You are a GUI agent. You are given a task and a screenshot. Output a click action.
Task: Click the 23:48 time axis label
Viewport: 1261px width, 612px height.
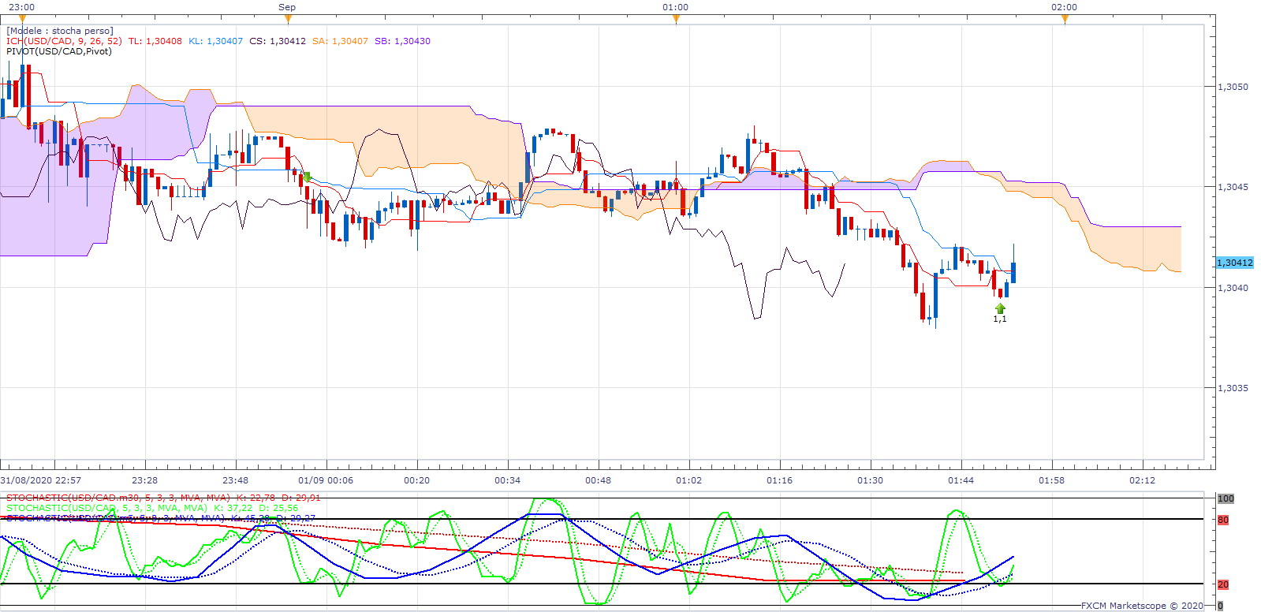click(235, 480)
